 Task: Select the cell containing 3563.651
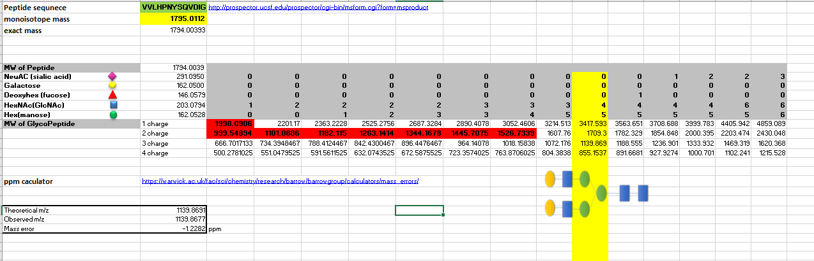(625, 123)
